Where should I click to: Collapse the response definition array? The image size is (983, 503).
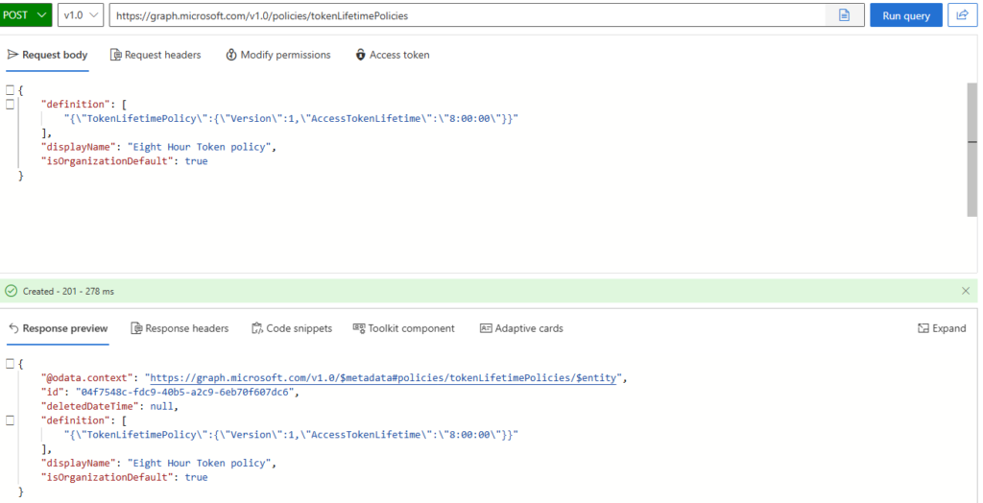coord(10,420)
